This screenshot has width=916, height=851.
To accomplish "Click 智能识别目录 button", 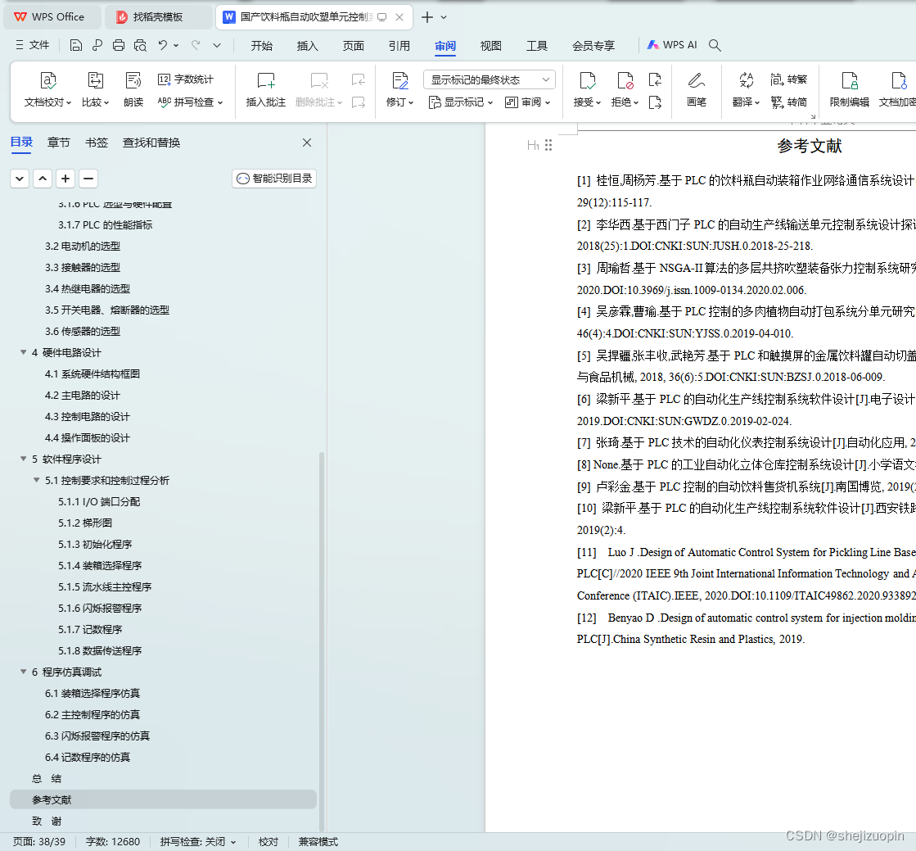I will click(x=274, y=179).
